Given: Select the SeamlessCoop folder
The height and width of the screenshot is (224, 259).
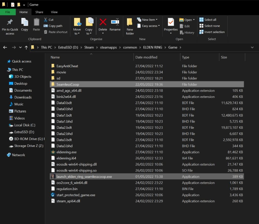Looking at the screenshot, I should click(147, 84).
